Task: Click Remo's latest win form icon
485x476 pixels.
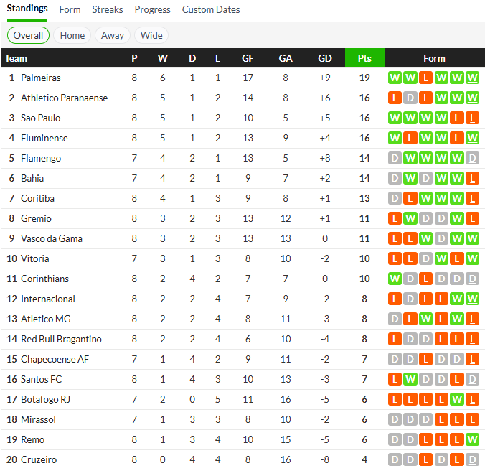Action: [x=472, y=439]
